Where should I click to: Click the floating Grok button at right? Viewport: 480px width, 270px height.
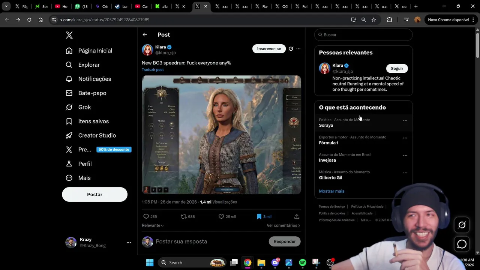pyautogui.click(x=462, y=225)
